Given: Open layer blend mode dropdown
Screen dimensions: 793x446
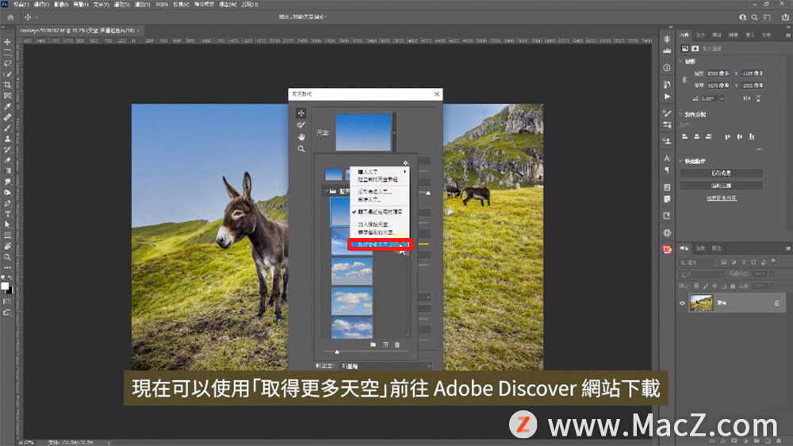Looking at the screenshot, I should pyautogui.click(x=703, y=274).
